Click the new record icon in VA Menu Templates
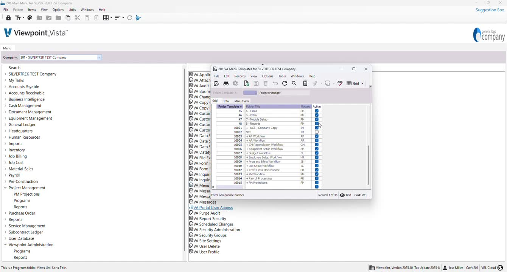Viewport: 507px width, 272px height. click(246, 83)
